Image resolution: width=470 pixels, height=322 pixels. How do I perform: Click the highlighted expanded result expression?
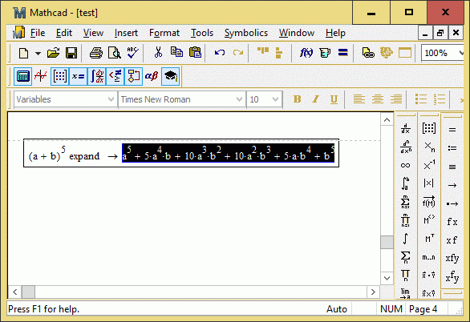[228, 153]
